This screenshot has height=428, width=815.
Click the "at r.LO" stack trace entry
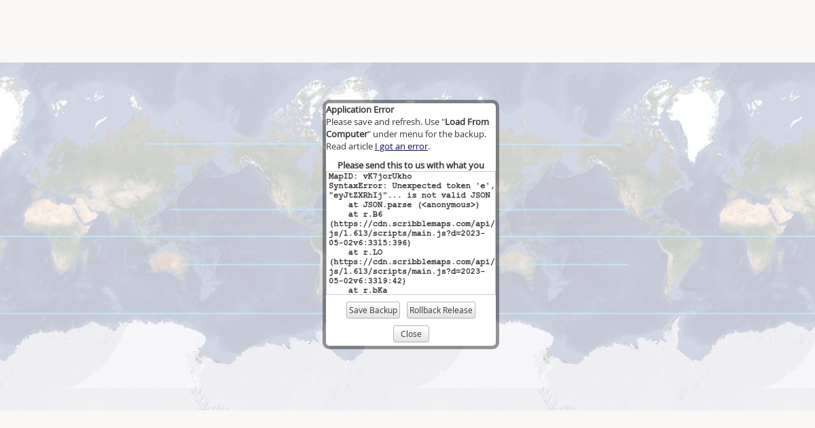(x=365, y=253)
